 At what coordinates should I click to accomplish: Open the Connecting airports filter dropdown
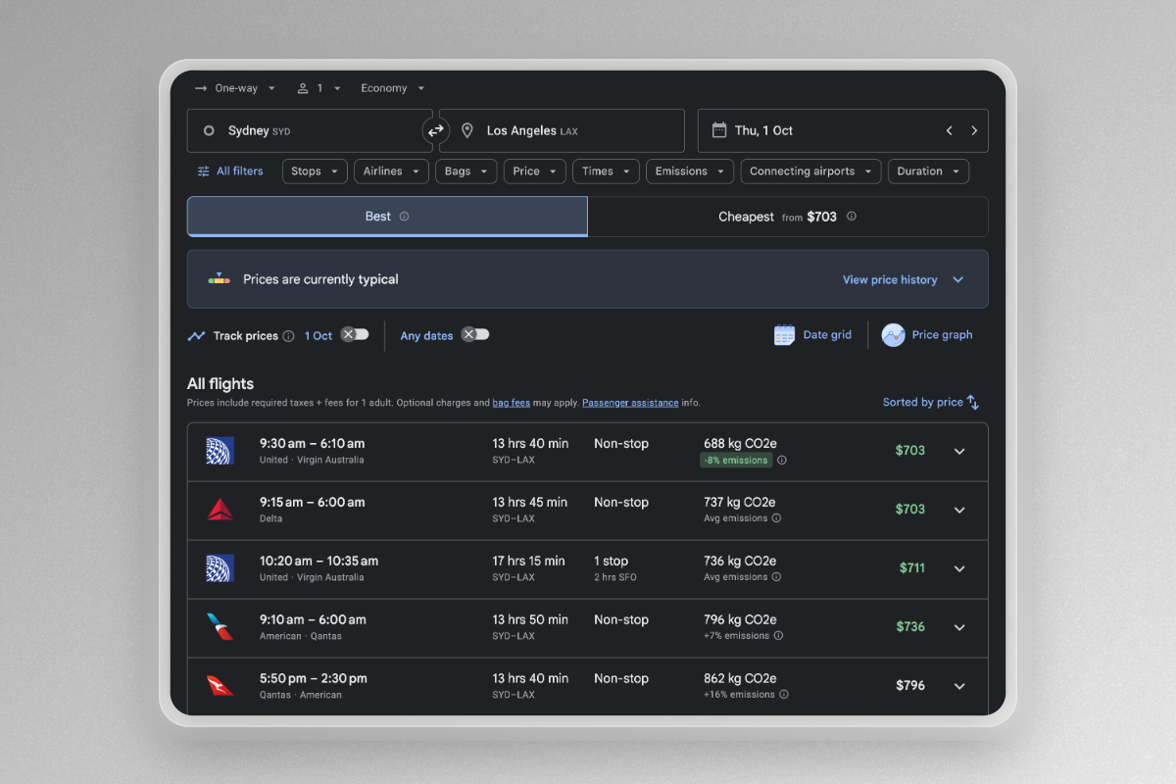tap(810, 171)
